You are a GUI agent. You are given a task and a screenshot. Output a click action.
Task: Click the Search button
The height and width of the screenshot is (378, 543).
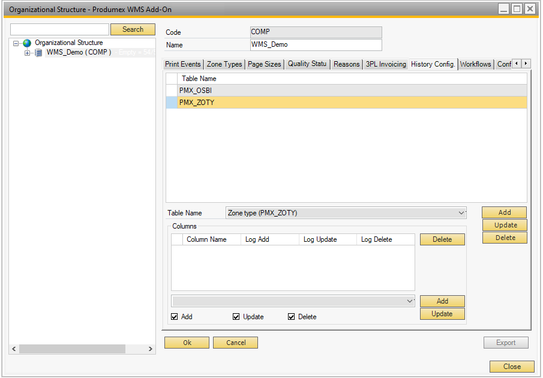(x=133, y=29)
